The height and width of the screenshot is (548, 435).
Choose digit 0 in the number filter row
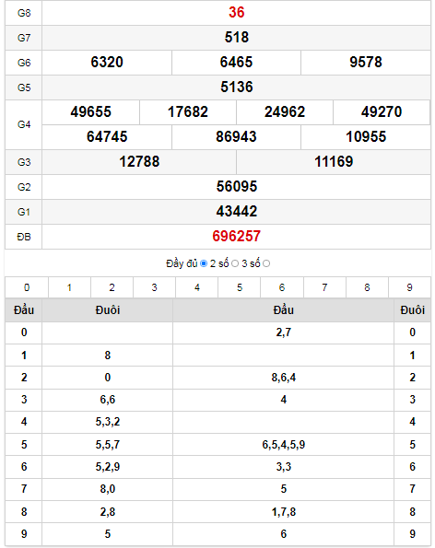tap(27, 287)
